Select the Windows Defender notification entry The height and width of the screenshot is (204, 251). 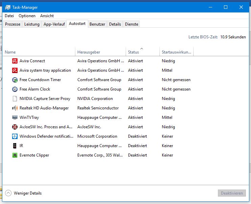point(46,136)
